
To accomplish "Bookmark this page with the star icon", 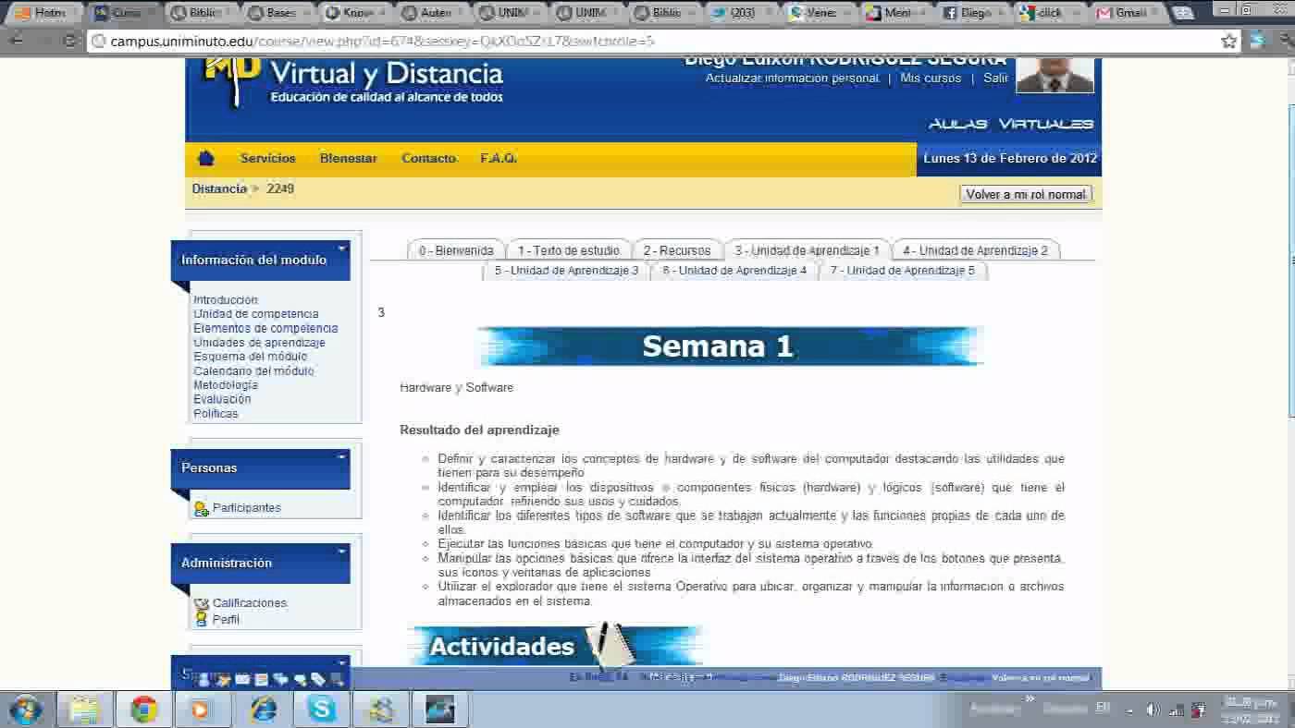I will point(1228,41).
